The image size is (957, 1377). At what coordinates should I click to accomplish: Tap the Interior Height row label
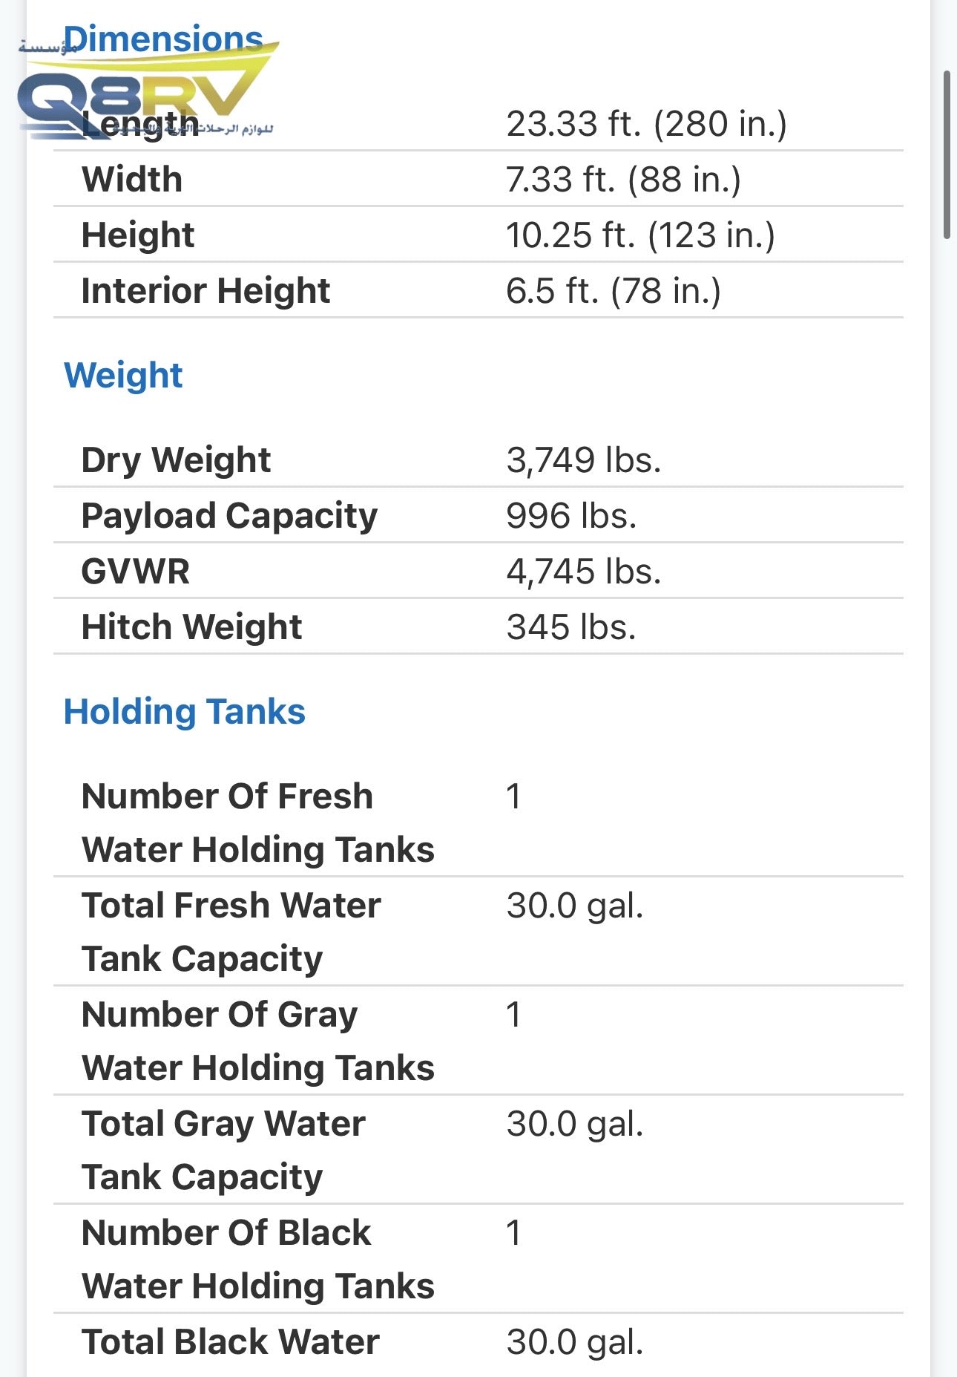point(205,291)
